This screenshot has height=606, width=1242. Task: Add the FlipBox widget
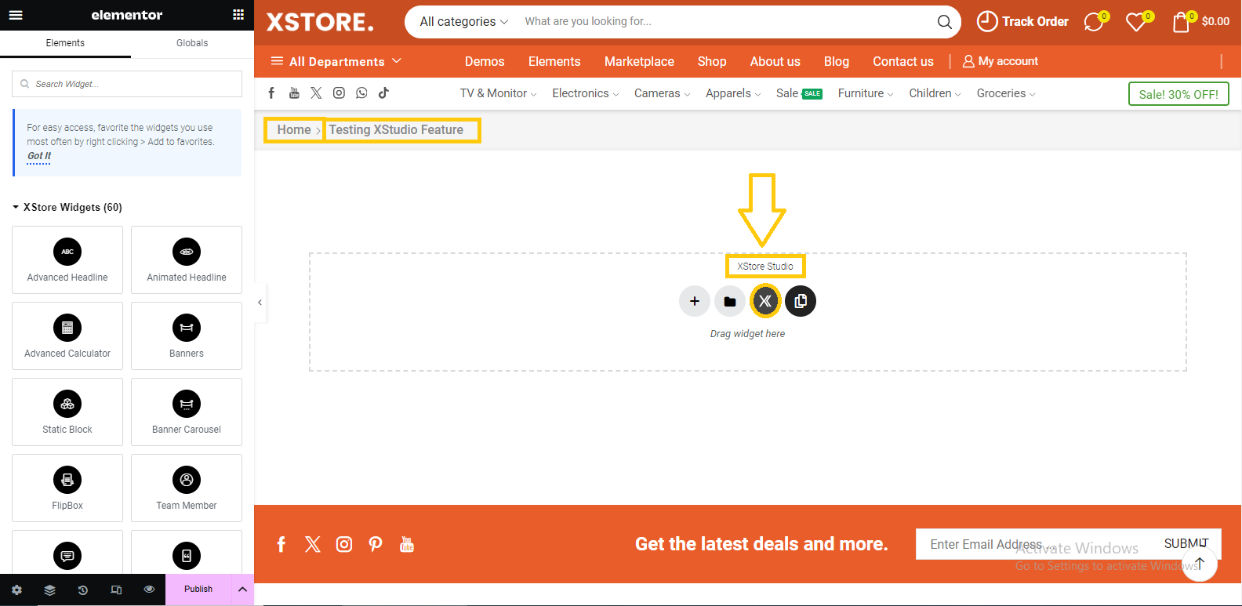click(x=67, y=488)
